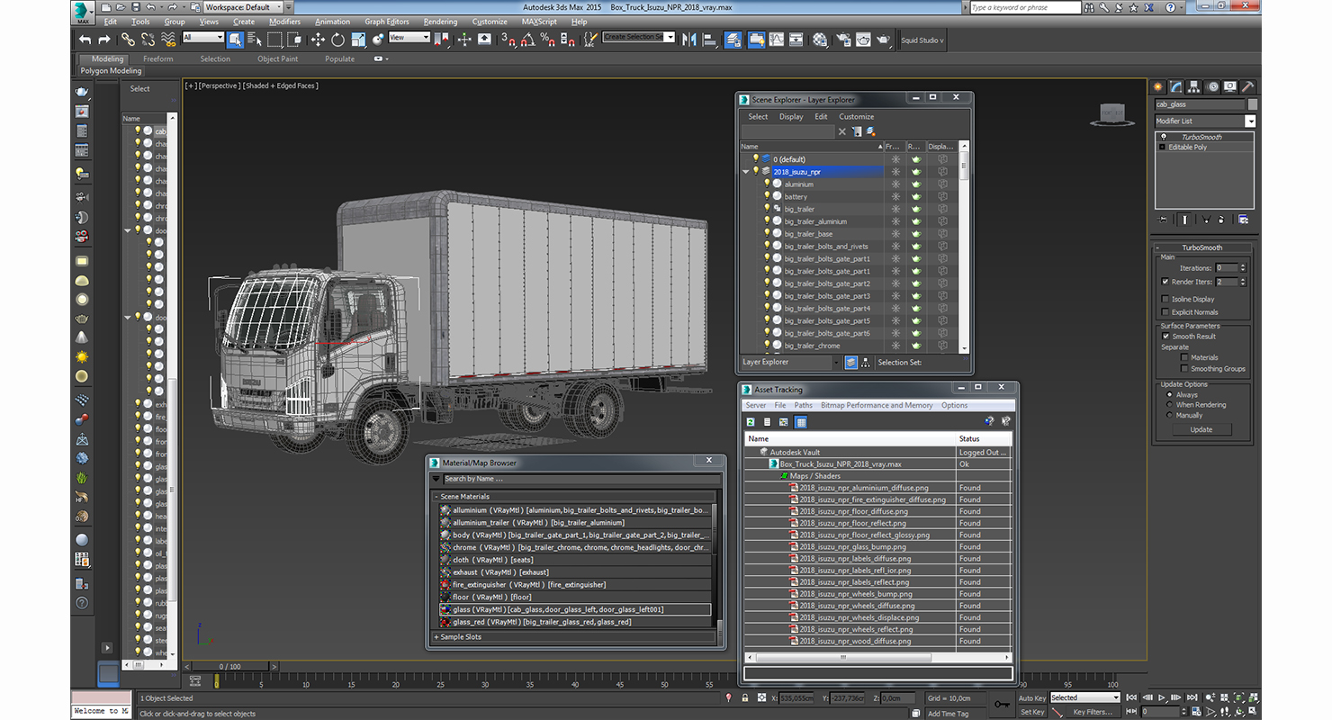Open the Selected key filter dropdown
The image size is (1332, 720).
pos(1084,697)
